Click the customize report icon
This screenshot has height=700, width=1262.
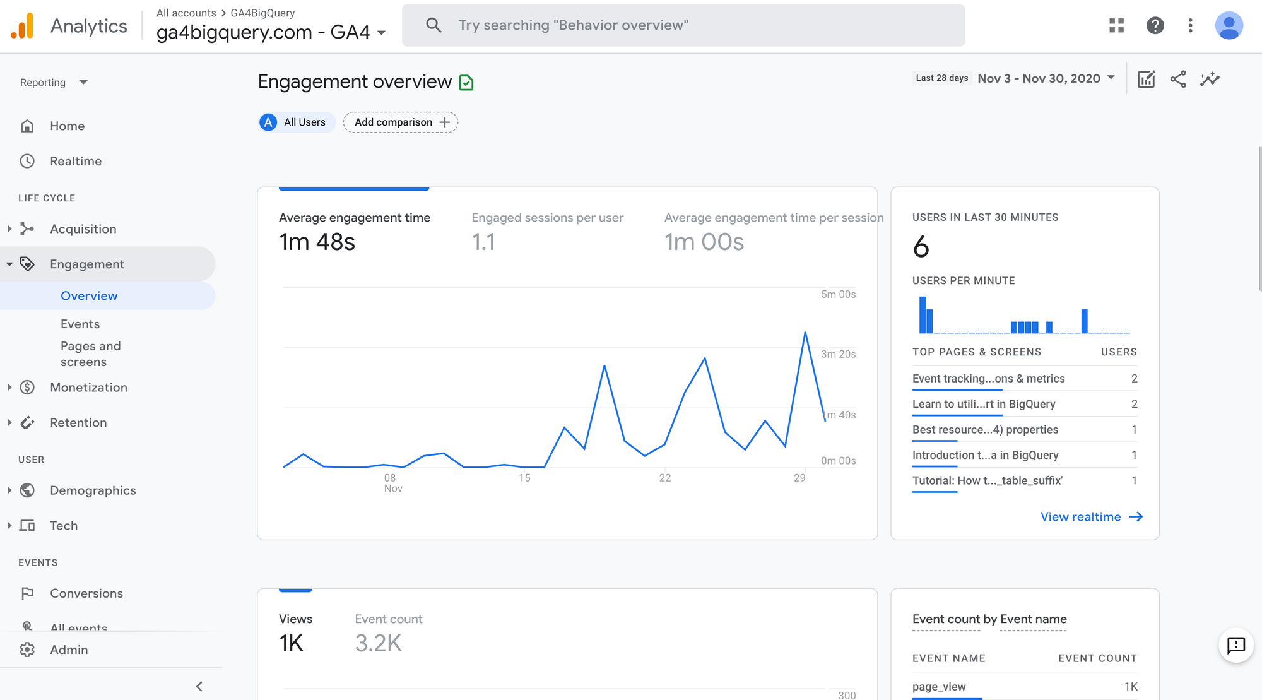(x=1146, y=79)
